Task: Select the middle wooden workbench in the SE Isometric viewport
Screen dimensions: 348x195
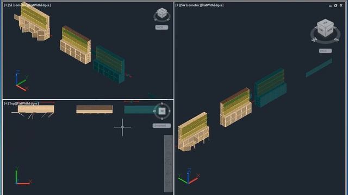Action: [x=76, y=45]
